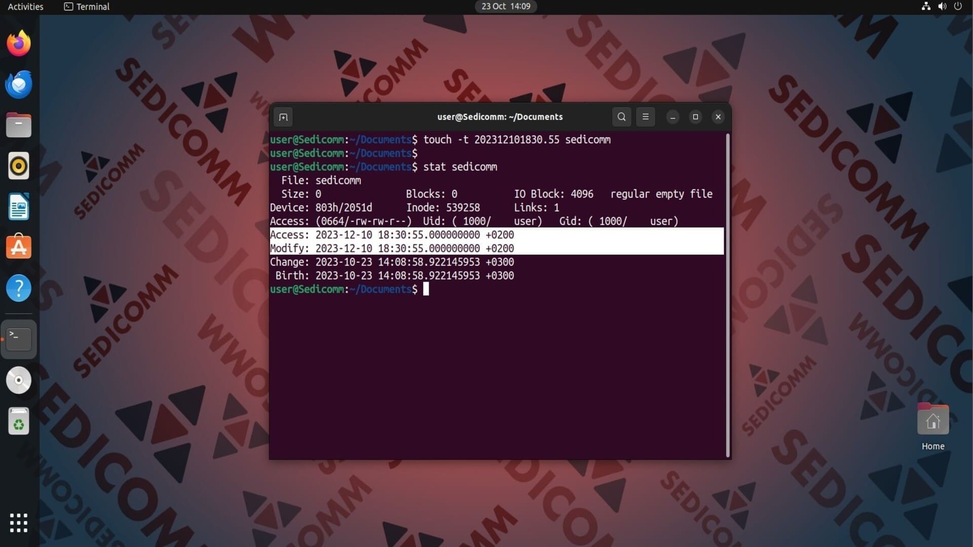Click 'Blocks: 0' text
973x547 pixels.
[x=431, y=194]
